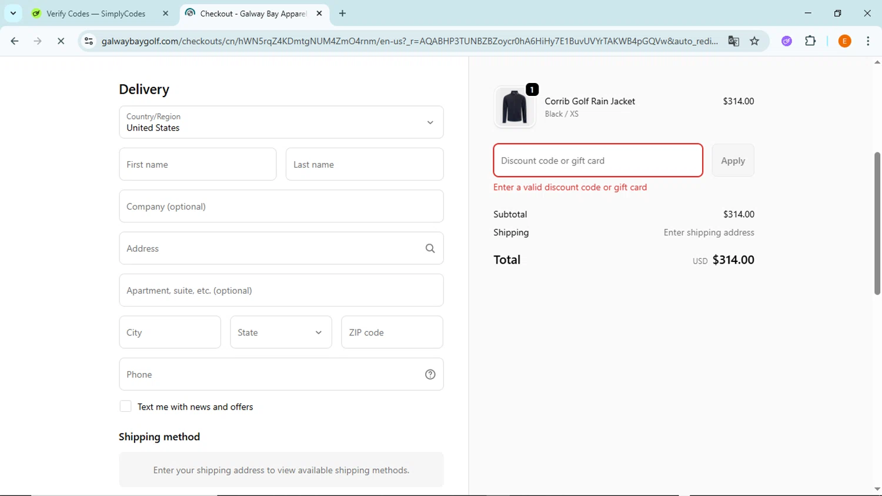Open the profile avatar E
The image size is (882, 496).
click(x=844, y=41)
